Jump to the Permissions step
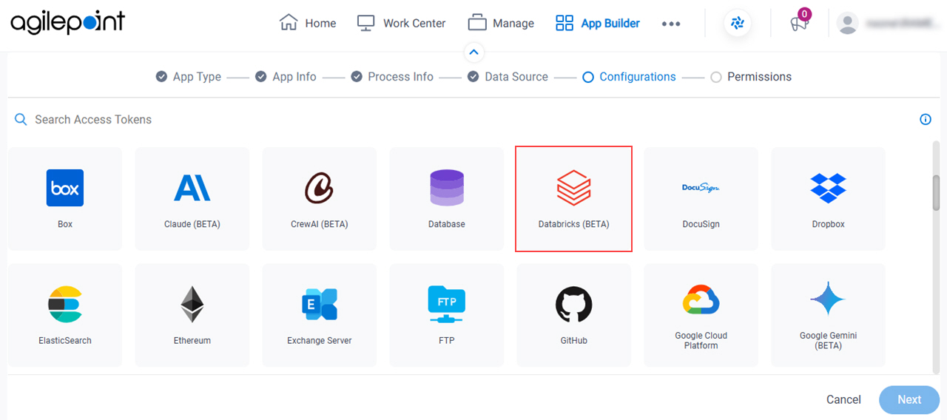 751,77
